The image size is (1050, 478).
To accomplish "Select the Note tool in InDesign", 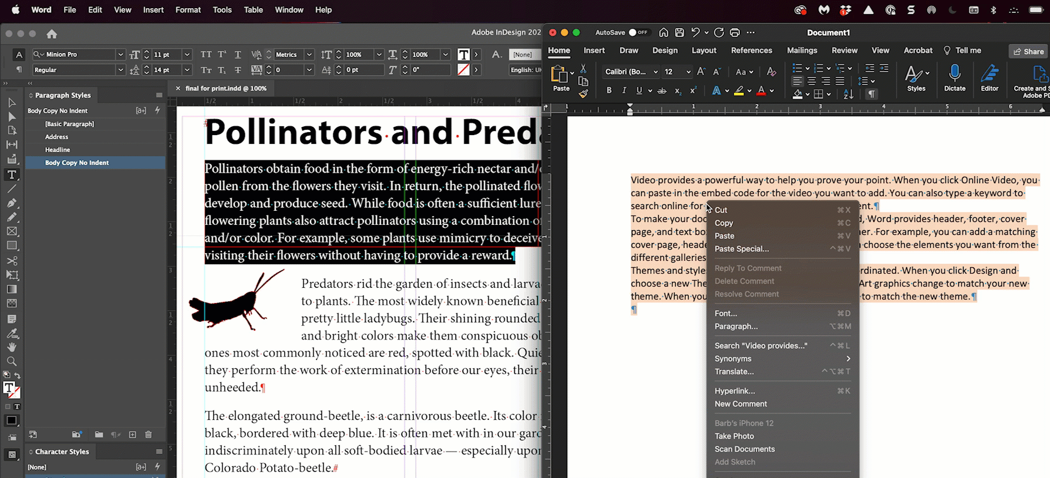I will click(12, 319).
